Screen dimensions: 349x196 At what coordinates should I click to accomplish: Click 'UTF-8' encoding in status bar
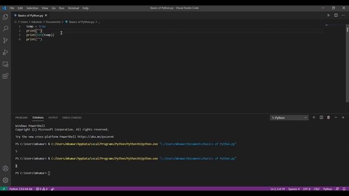tap(306, 189)
